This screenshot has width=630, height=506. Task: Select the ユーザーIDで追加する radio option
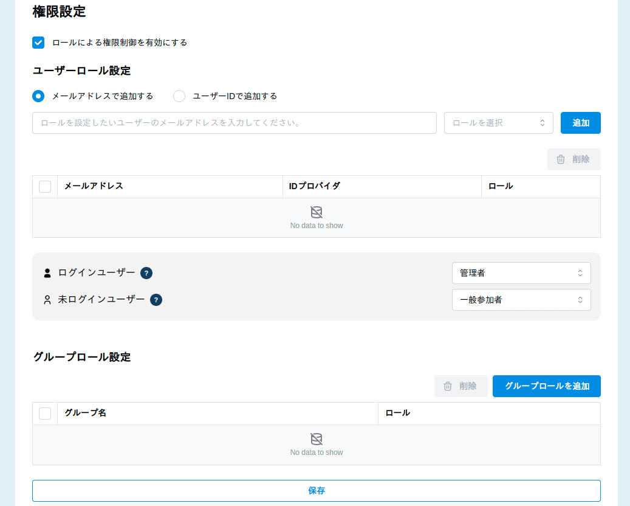click(x=179, y=96)
